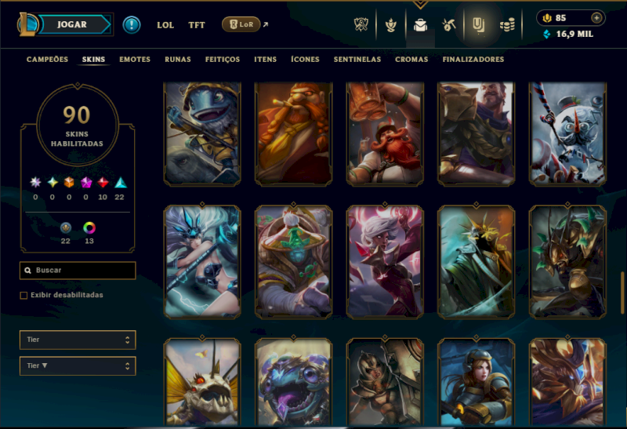627x429 pixels.
Task: Click the Buscar search field
Action: coord(78,271)
